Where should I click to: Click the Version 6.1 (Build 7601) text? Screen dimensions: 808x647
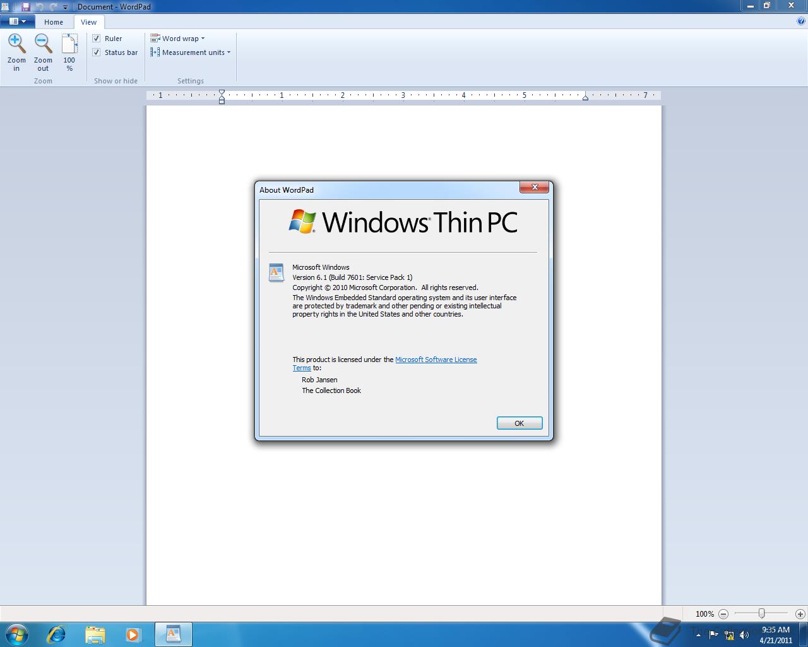coord(352,277)
